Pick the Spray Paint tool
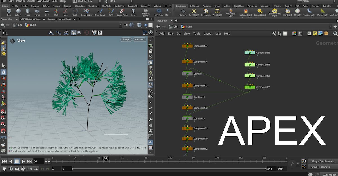Image resolution: width=338 pixels, height=176 pixels. tap(122, 12)
